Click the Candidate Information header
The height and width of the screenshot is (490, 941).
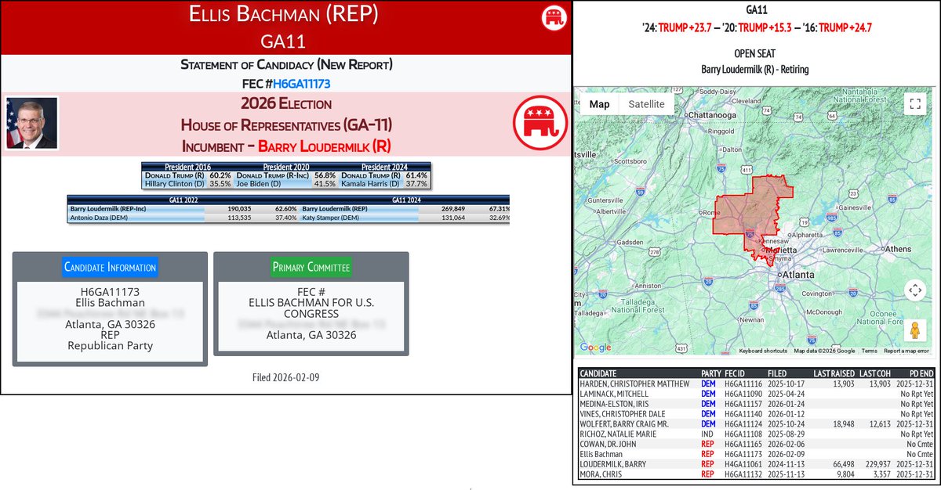[x=109, y=267]
